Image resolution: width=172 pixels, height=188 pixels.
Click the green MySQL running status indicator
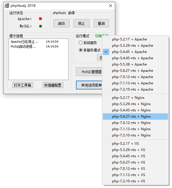pyautogui.click(x=41, y=26)
